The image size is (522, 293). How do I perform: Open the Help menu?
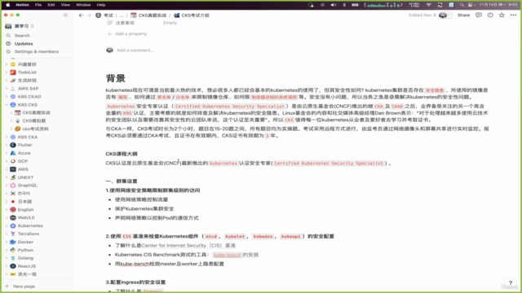101,5
